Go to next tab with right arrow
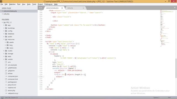The height and width of the screenshot is (99, 177). pyautogui.click(x=41, y=8)
